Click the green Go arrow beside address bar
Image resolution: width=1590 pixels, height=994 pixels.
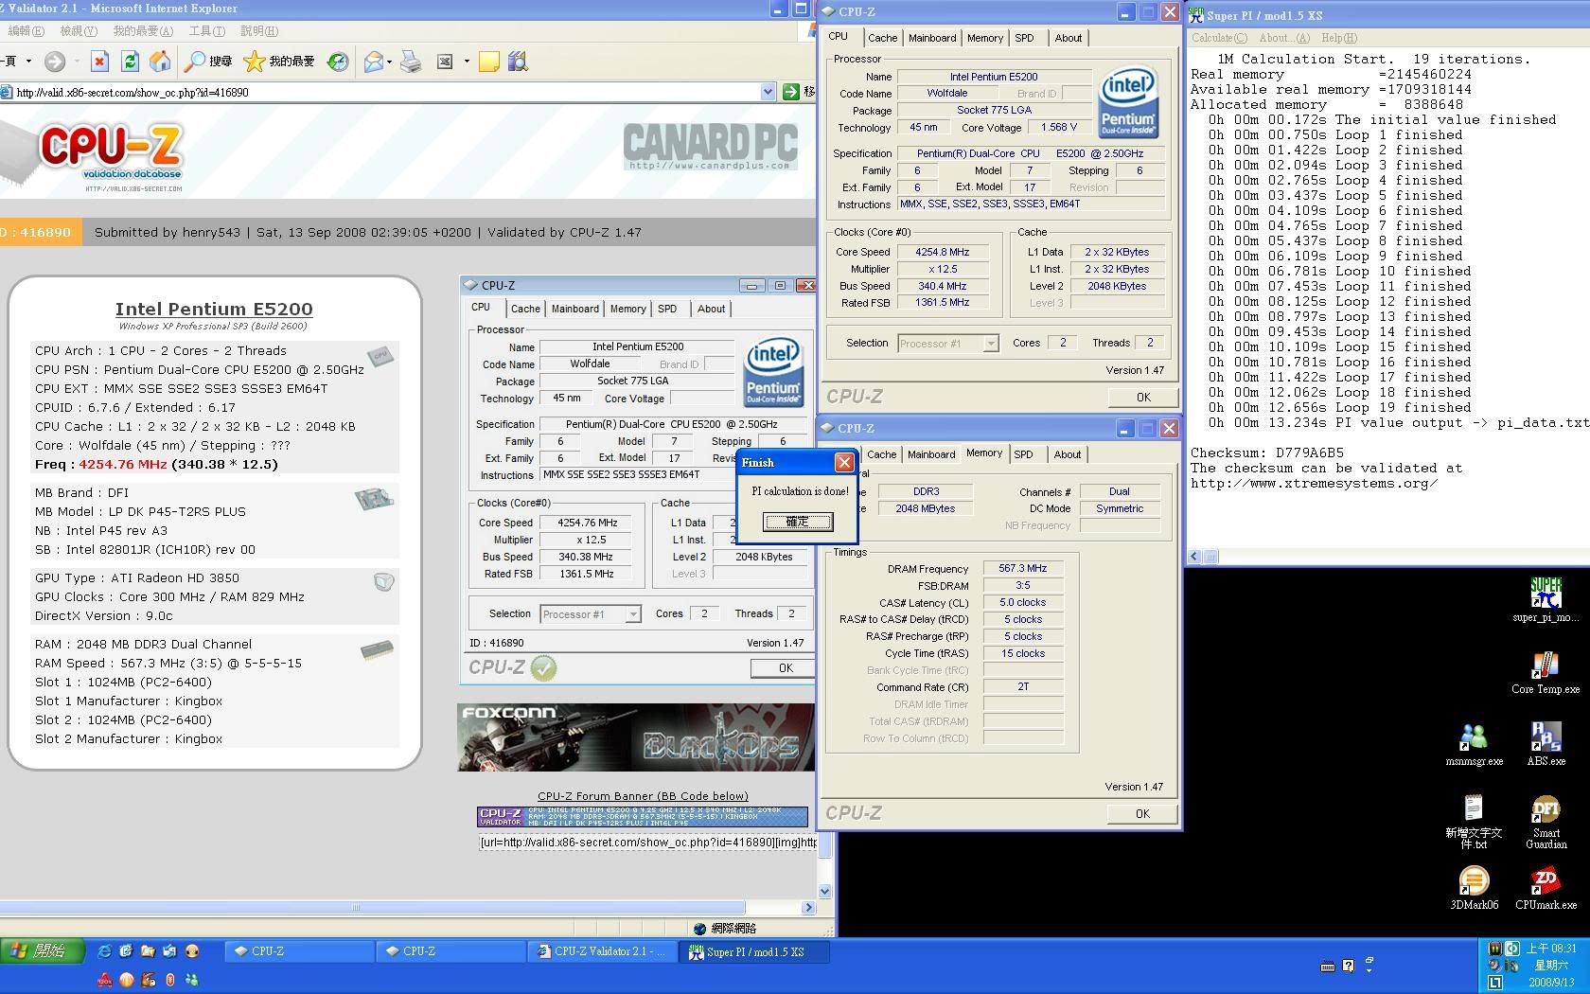click(791, 92)
